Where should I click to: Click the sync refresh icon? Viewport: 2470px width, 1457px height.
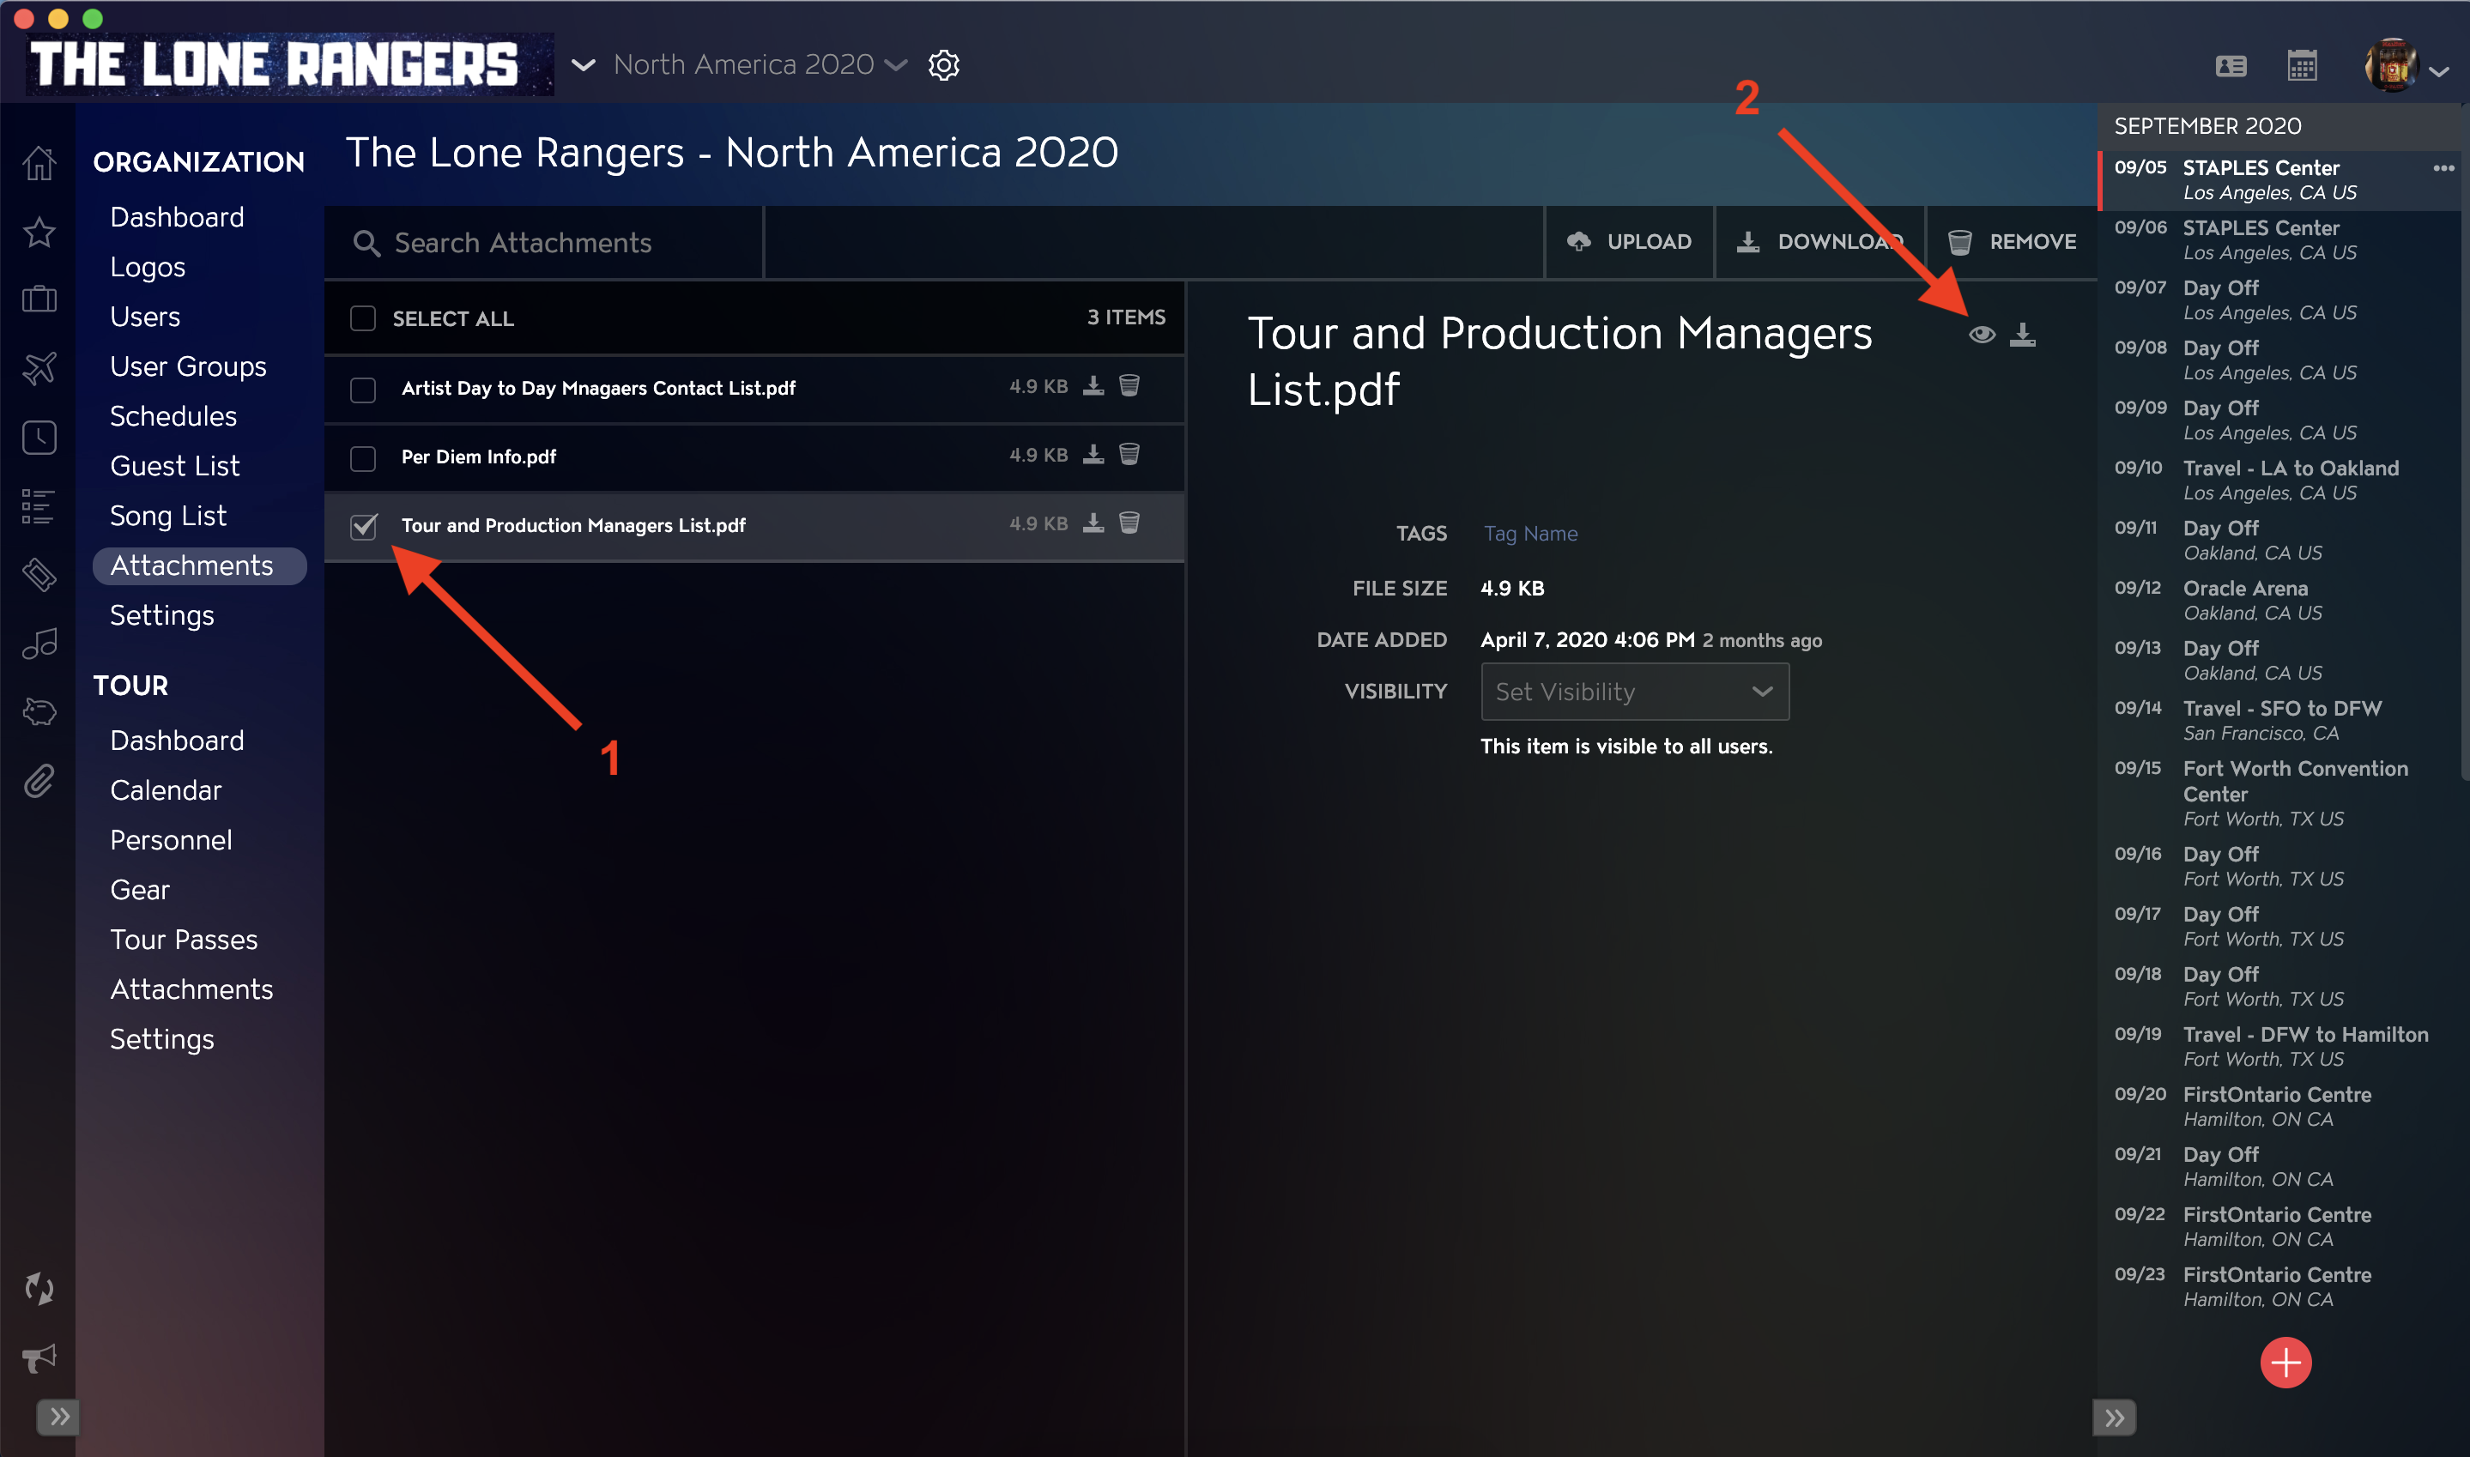[39, 1288]
